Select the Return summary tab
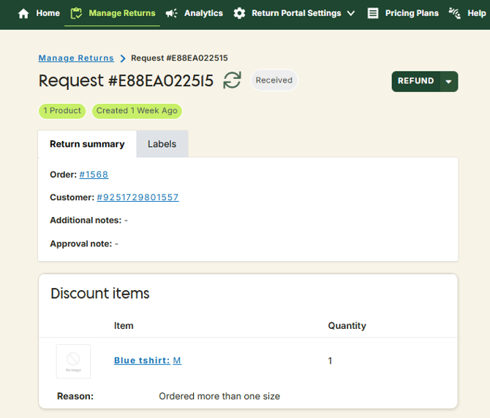 [x=87, y=144]
